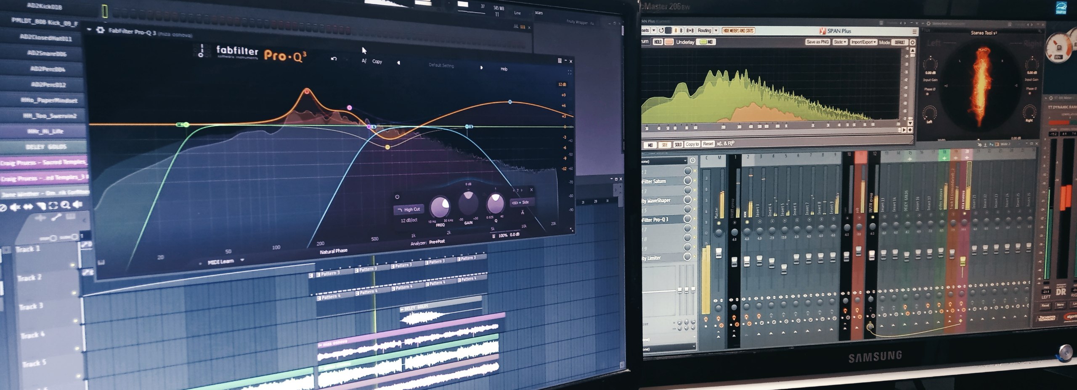Open the Natural Phase processing mode menu

(333, 251)
